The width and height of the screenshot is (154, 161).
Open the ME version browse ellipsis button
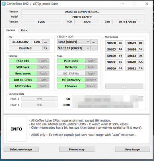click(x=45, y=42)
